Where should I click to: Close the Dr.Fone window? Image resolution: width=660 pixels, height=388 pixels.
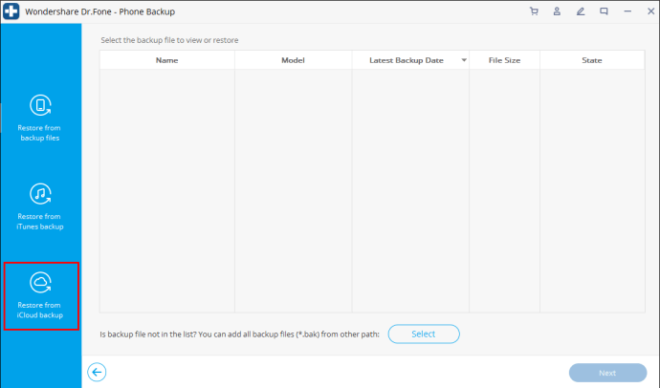pos(650,11)
